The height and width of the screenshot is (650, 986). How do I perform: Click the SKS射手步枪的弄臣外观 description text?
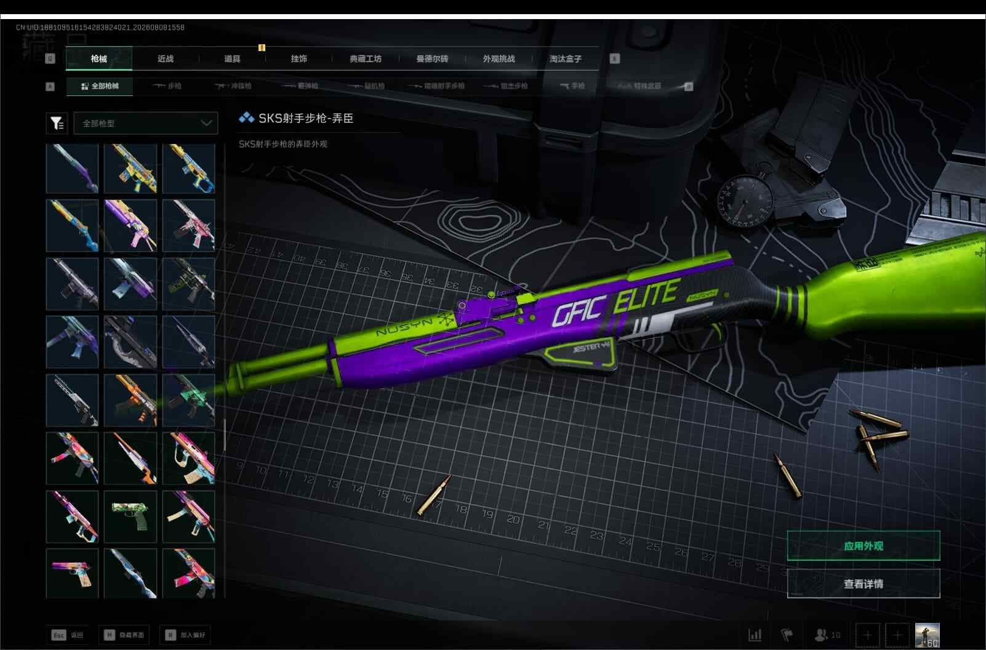(x=283, y=144)
